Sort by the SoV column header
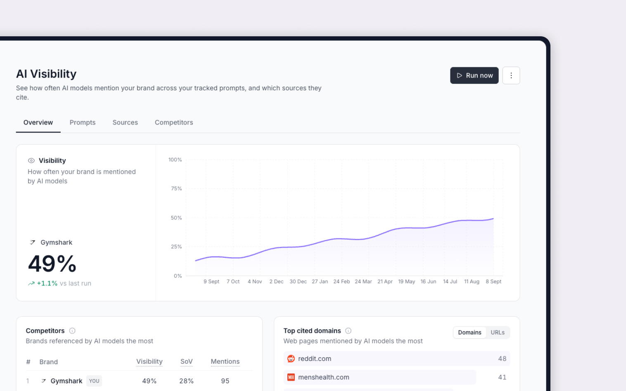 point(187,362)
